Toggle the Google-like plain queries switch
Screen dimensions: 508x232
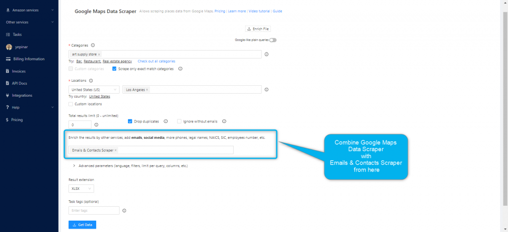[273, 40]
